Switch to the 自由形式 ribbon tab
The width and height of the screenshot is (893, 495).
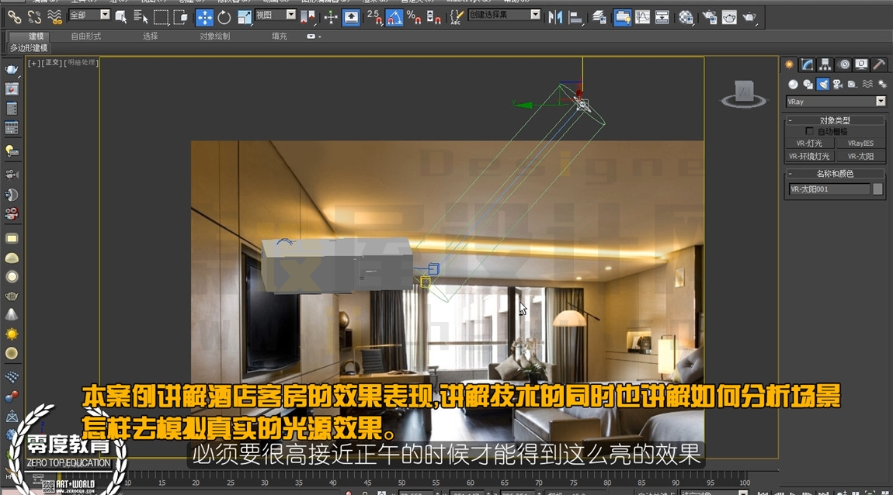[x=86, y=36]
